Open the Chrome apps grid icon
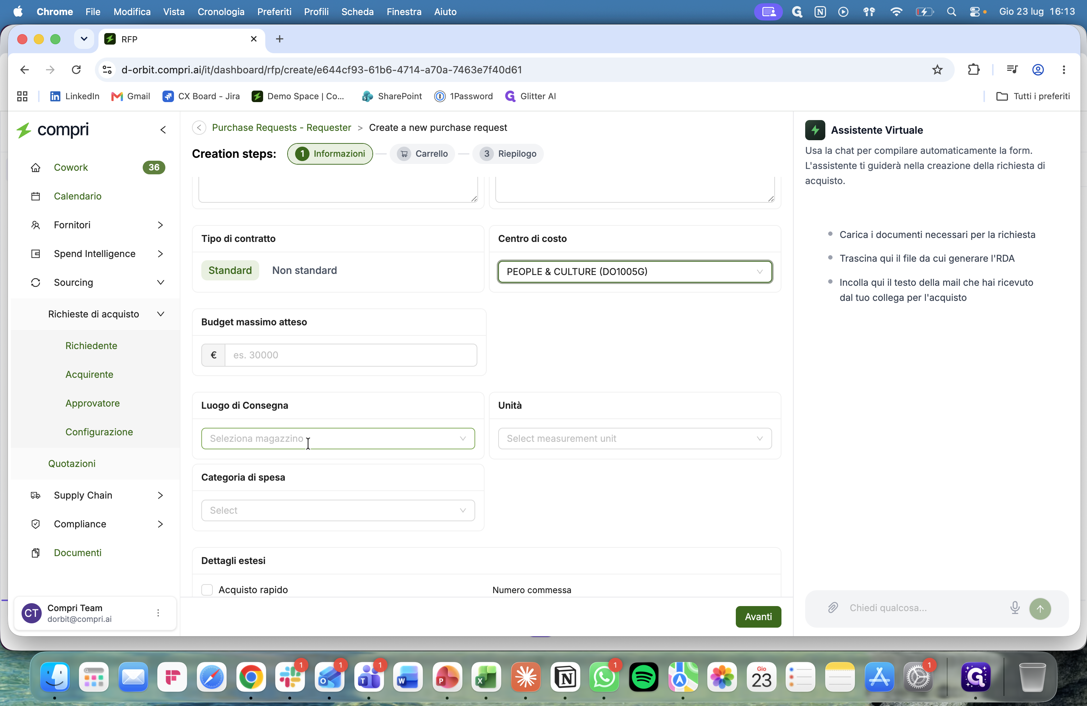The height and width of the screenshot is (706, 1087). click(x=22, y=96)
